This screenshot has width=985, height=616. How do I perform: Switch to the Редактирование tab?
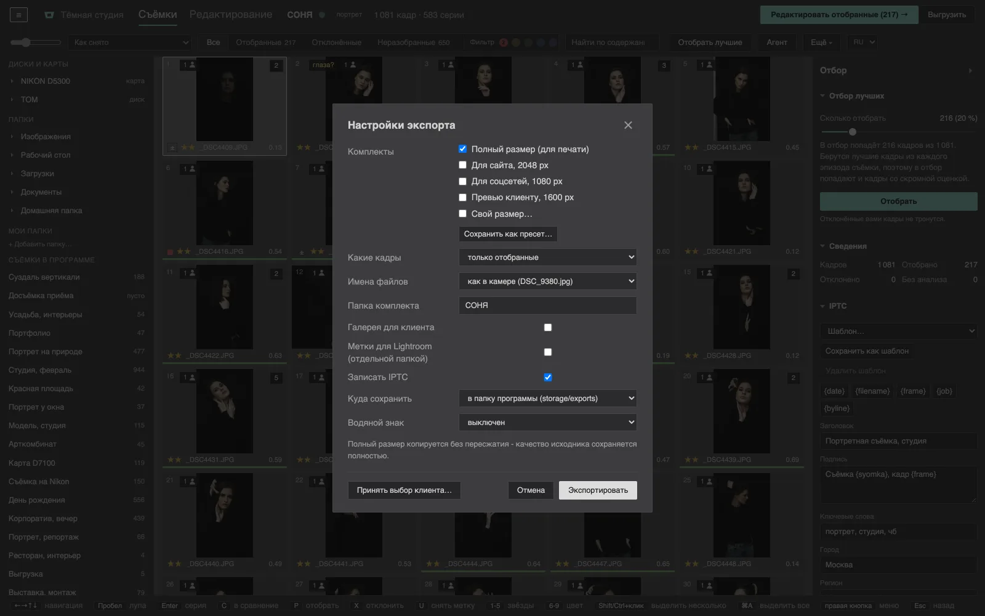[x=231, y=15]
